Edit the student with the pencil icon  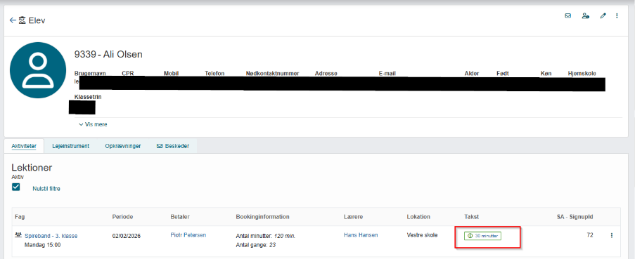(603, 15)
